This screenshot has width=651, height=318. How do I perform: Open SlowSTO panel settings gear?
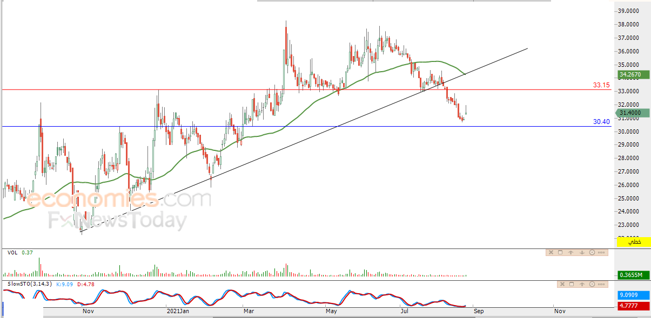[x=592, y=284]
